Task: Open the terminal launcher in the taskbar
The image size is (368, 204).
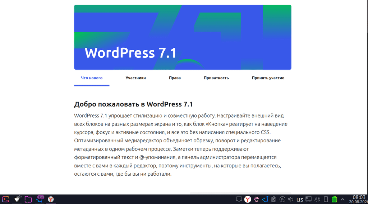Action: 6,199
